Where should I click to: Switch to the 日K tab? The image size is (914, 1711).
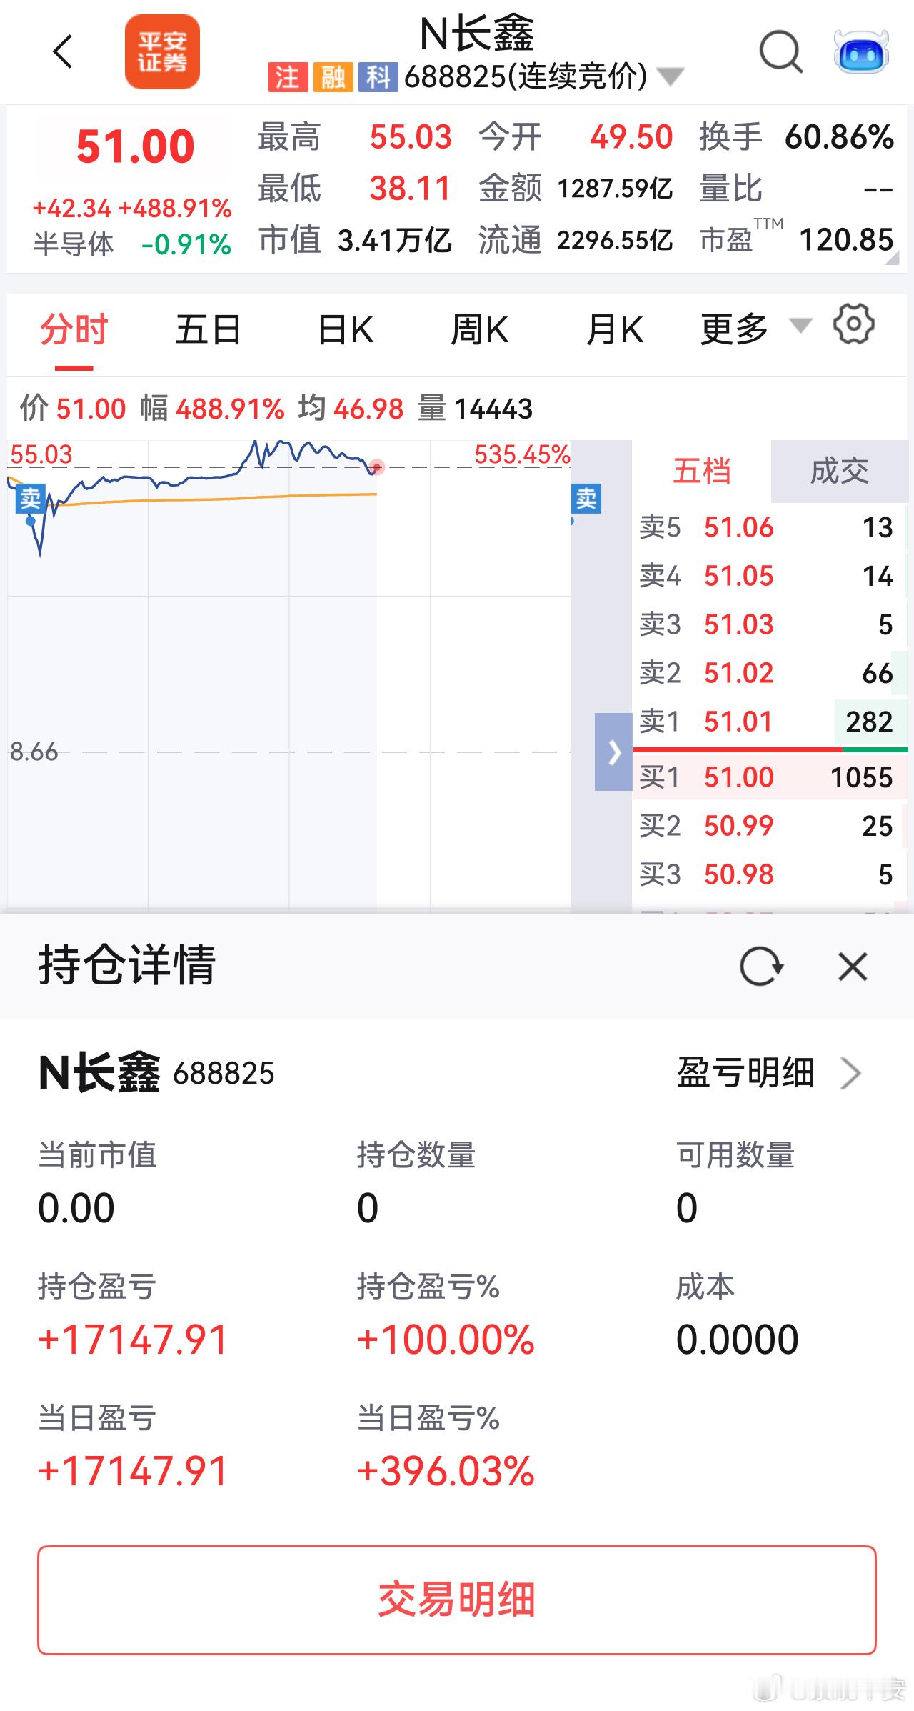coord(346,329)
